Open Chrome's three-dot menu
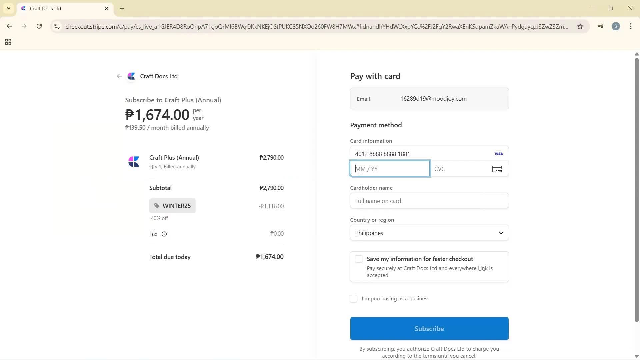640x360 pixels. 631,26
